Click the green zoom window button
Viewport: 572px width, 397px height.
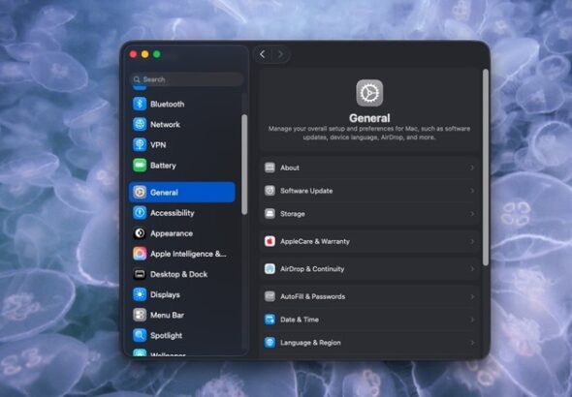(157, 54)
